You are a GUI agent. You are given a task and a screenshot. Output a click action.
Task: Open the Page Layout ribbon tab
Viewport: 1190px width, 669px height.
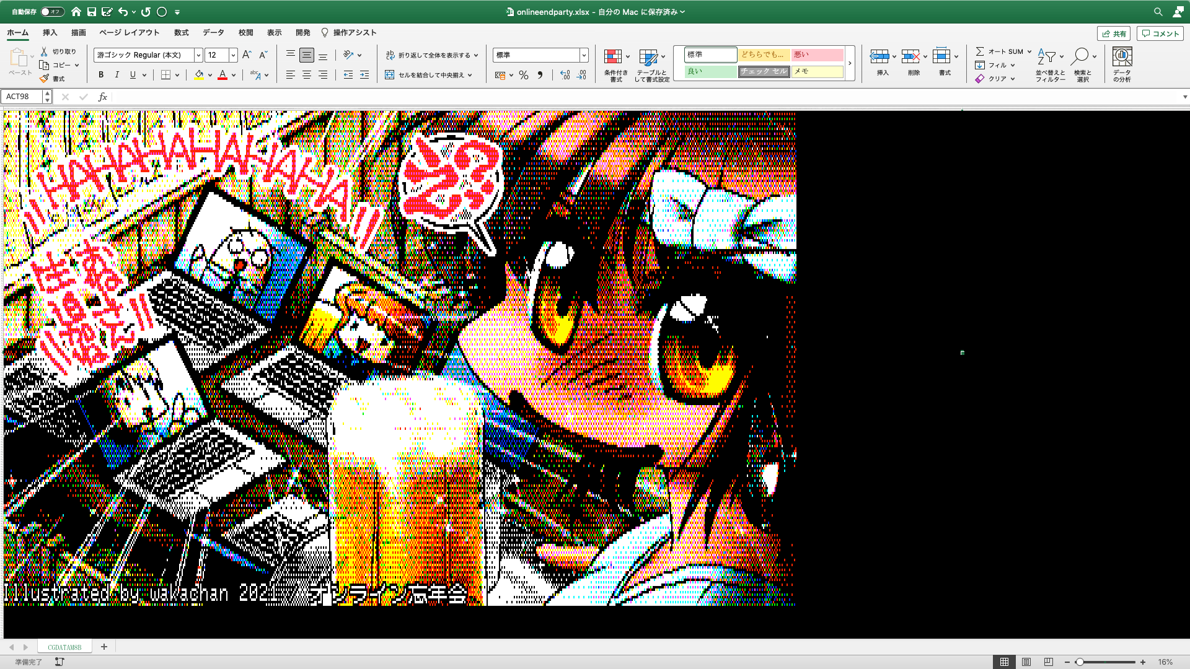[130, 33]
